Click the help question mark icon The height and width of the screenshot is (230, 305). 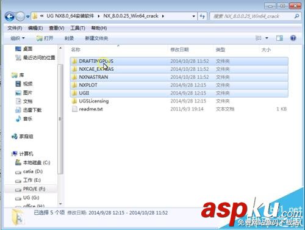click(293, 38)
